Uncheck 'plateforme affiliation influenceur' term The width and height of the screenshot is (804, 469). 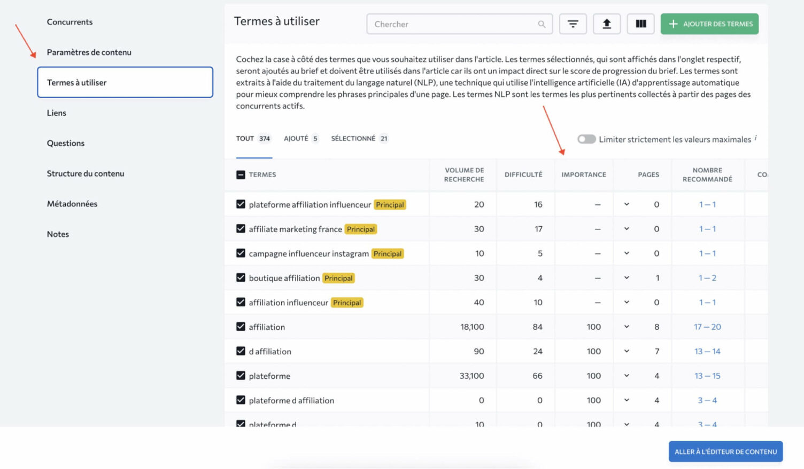pos(241,204)
